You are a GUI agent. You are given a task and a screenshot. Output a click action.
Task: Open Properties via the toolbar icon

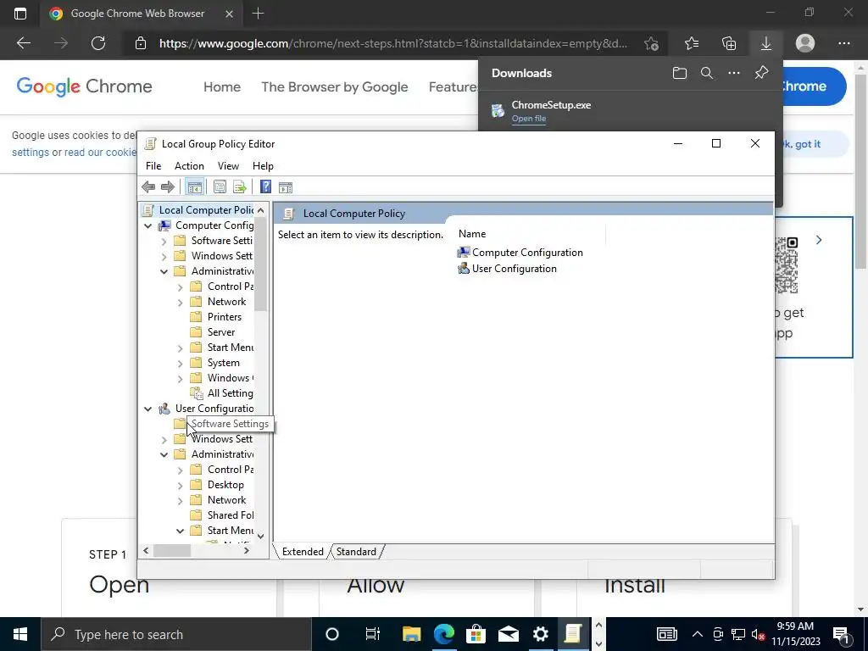pyautogui.click(x=220, y=187)
